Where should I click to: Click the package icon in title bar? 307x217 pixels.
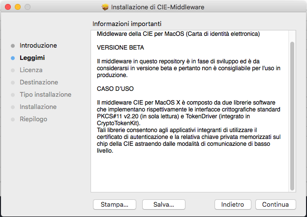click(x=105, y=7)
